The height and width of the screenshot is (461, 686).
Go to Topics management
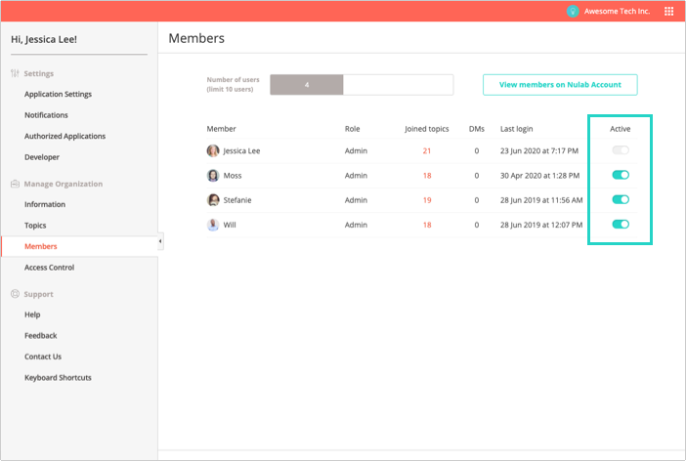tap(35, 226)
